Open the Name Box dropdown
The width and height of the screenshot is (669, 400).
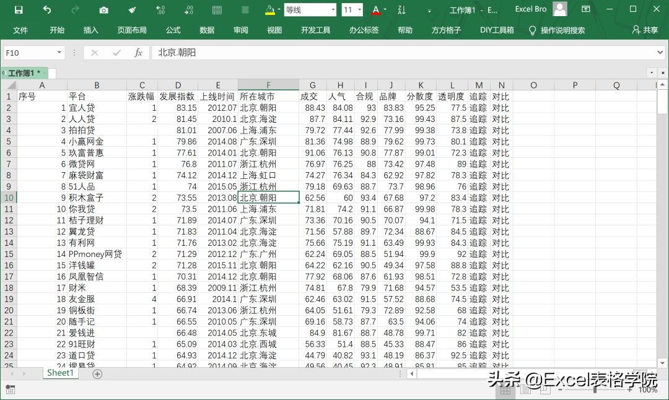click(x=59, y=53)
